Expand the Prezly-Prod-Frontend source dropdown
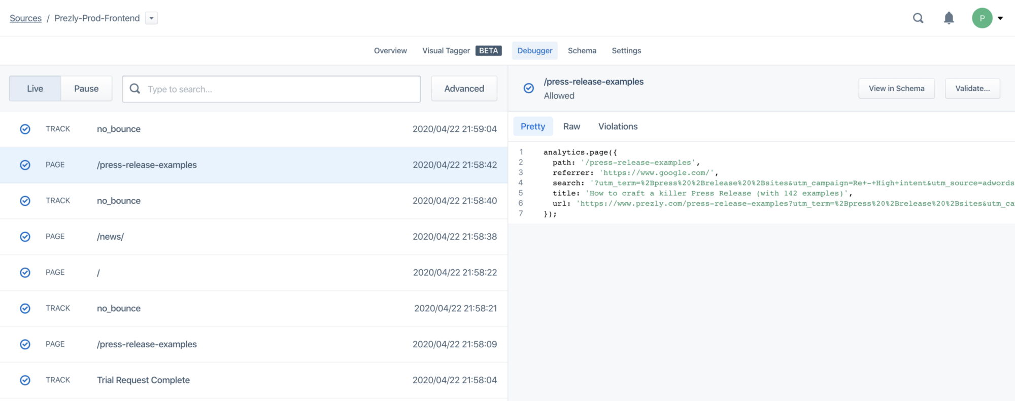Viewport: 1015px width, 401px height. (x=151, y=18)
